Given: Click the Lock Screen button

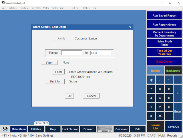Looking at the screenshot, I should 70,129.
